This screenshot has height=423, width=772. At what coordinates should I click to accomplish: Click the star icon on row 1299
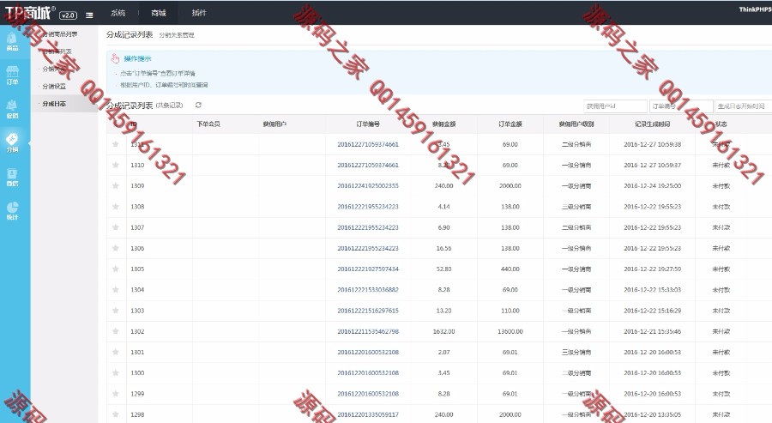click(x=116, y=393)
